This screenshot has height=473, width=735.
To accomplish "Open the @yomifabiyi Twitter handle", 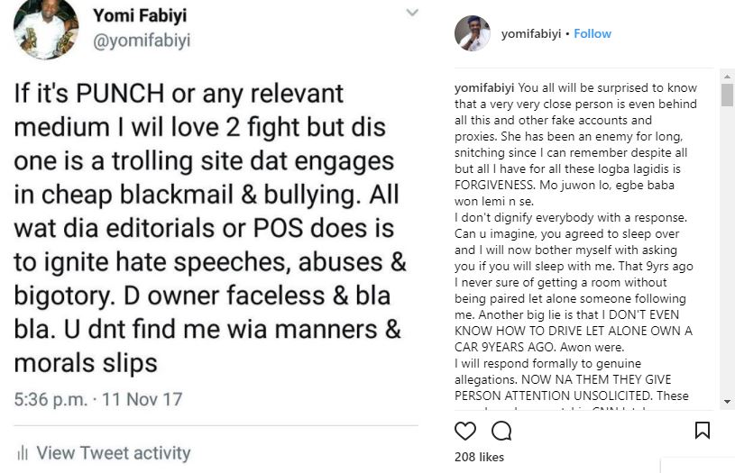I will tap(142, 41).
